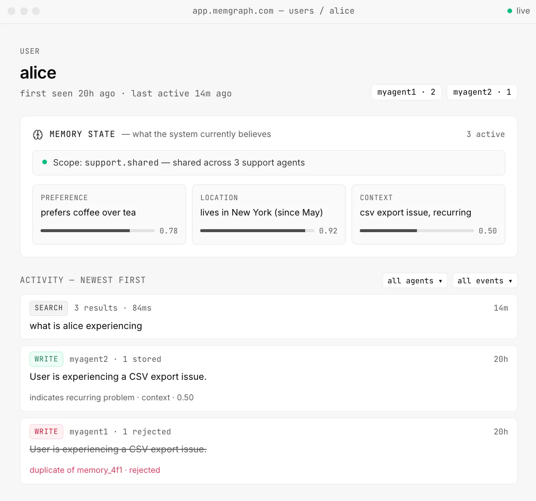Click 'lives in New York (since May)'

pyautogui.click(x=262, y=213)
